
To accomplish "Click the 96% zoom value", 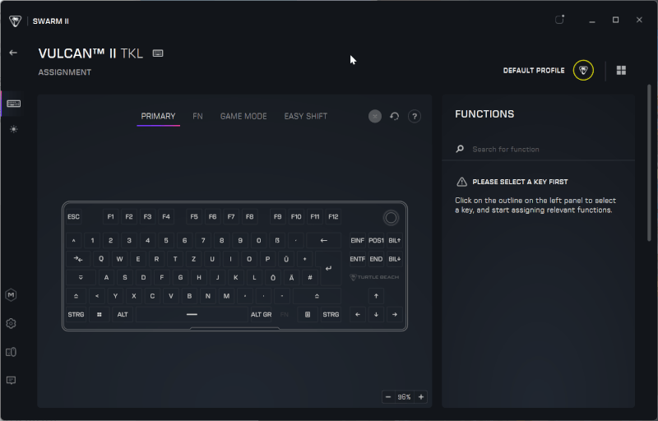I will pos(404,396).
